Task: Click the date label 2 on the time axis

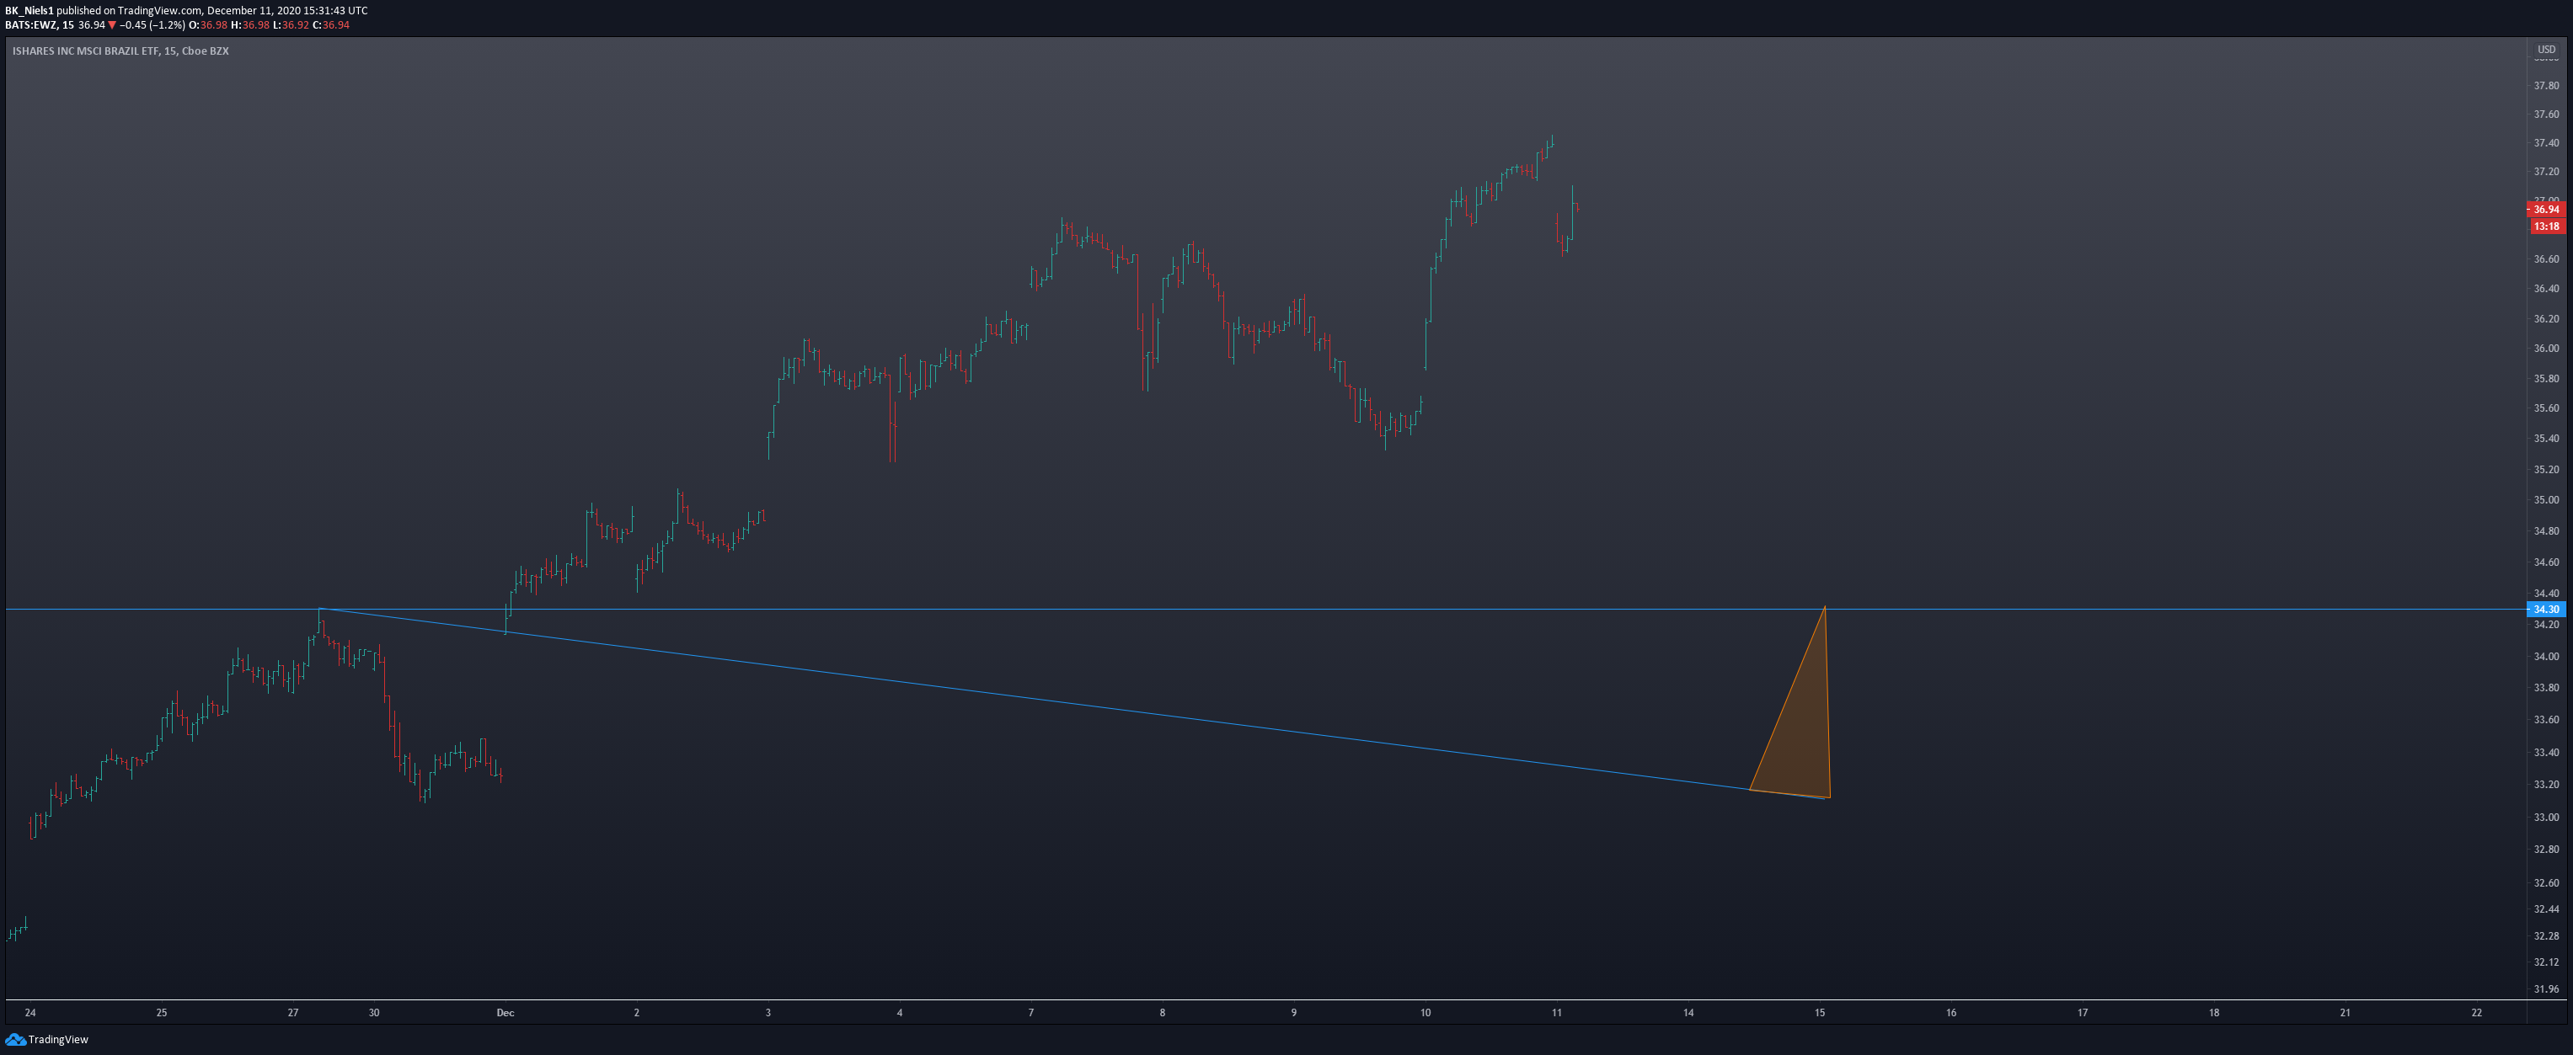Action: (x=636, y=1012)
